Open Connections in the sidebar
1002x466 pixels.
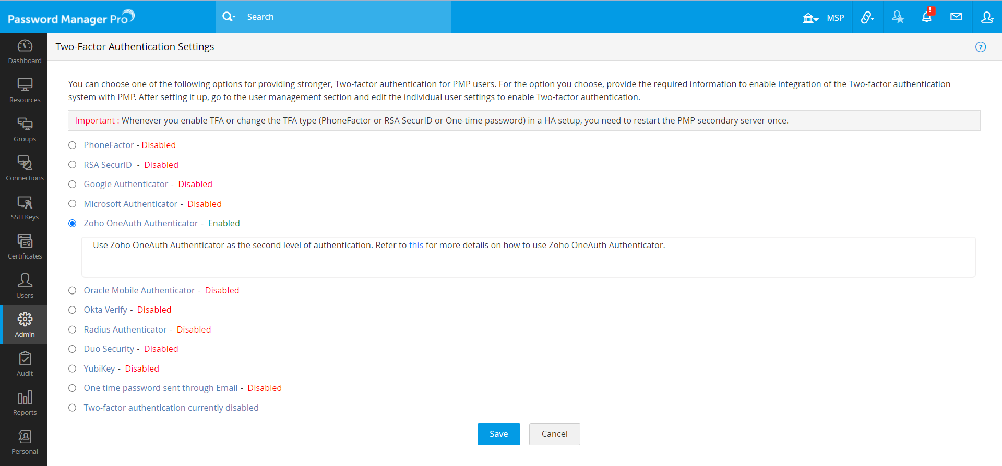(x=25, y=168)
